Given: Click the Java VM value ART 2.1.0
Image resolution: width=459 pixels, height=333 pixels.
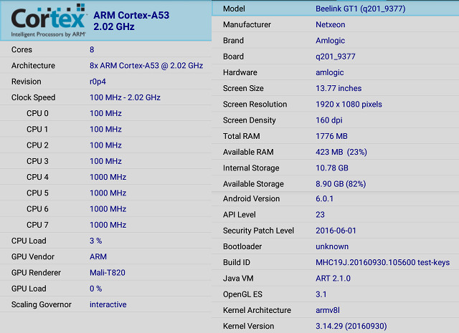Looking at the screenshot, I should [333, 279].
